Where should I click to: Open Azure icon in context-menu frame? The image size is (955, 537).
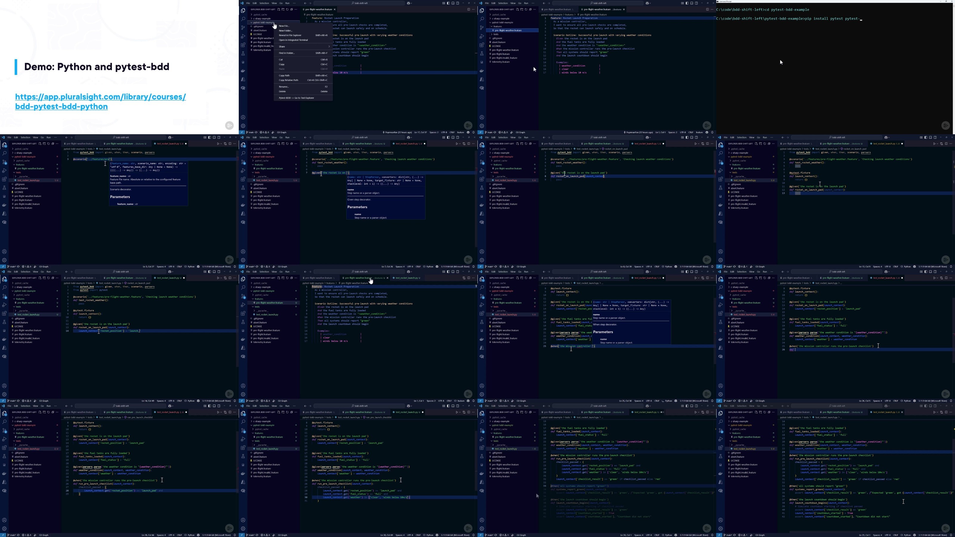click(243, 79)
